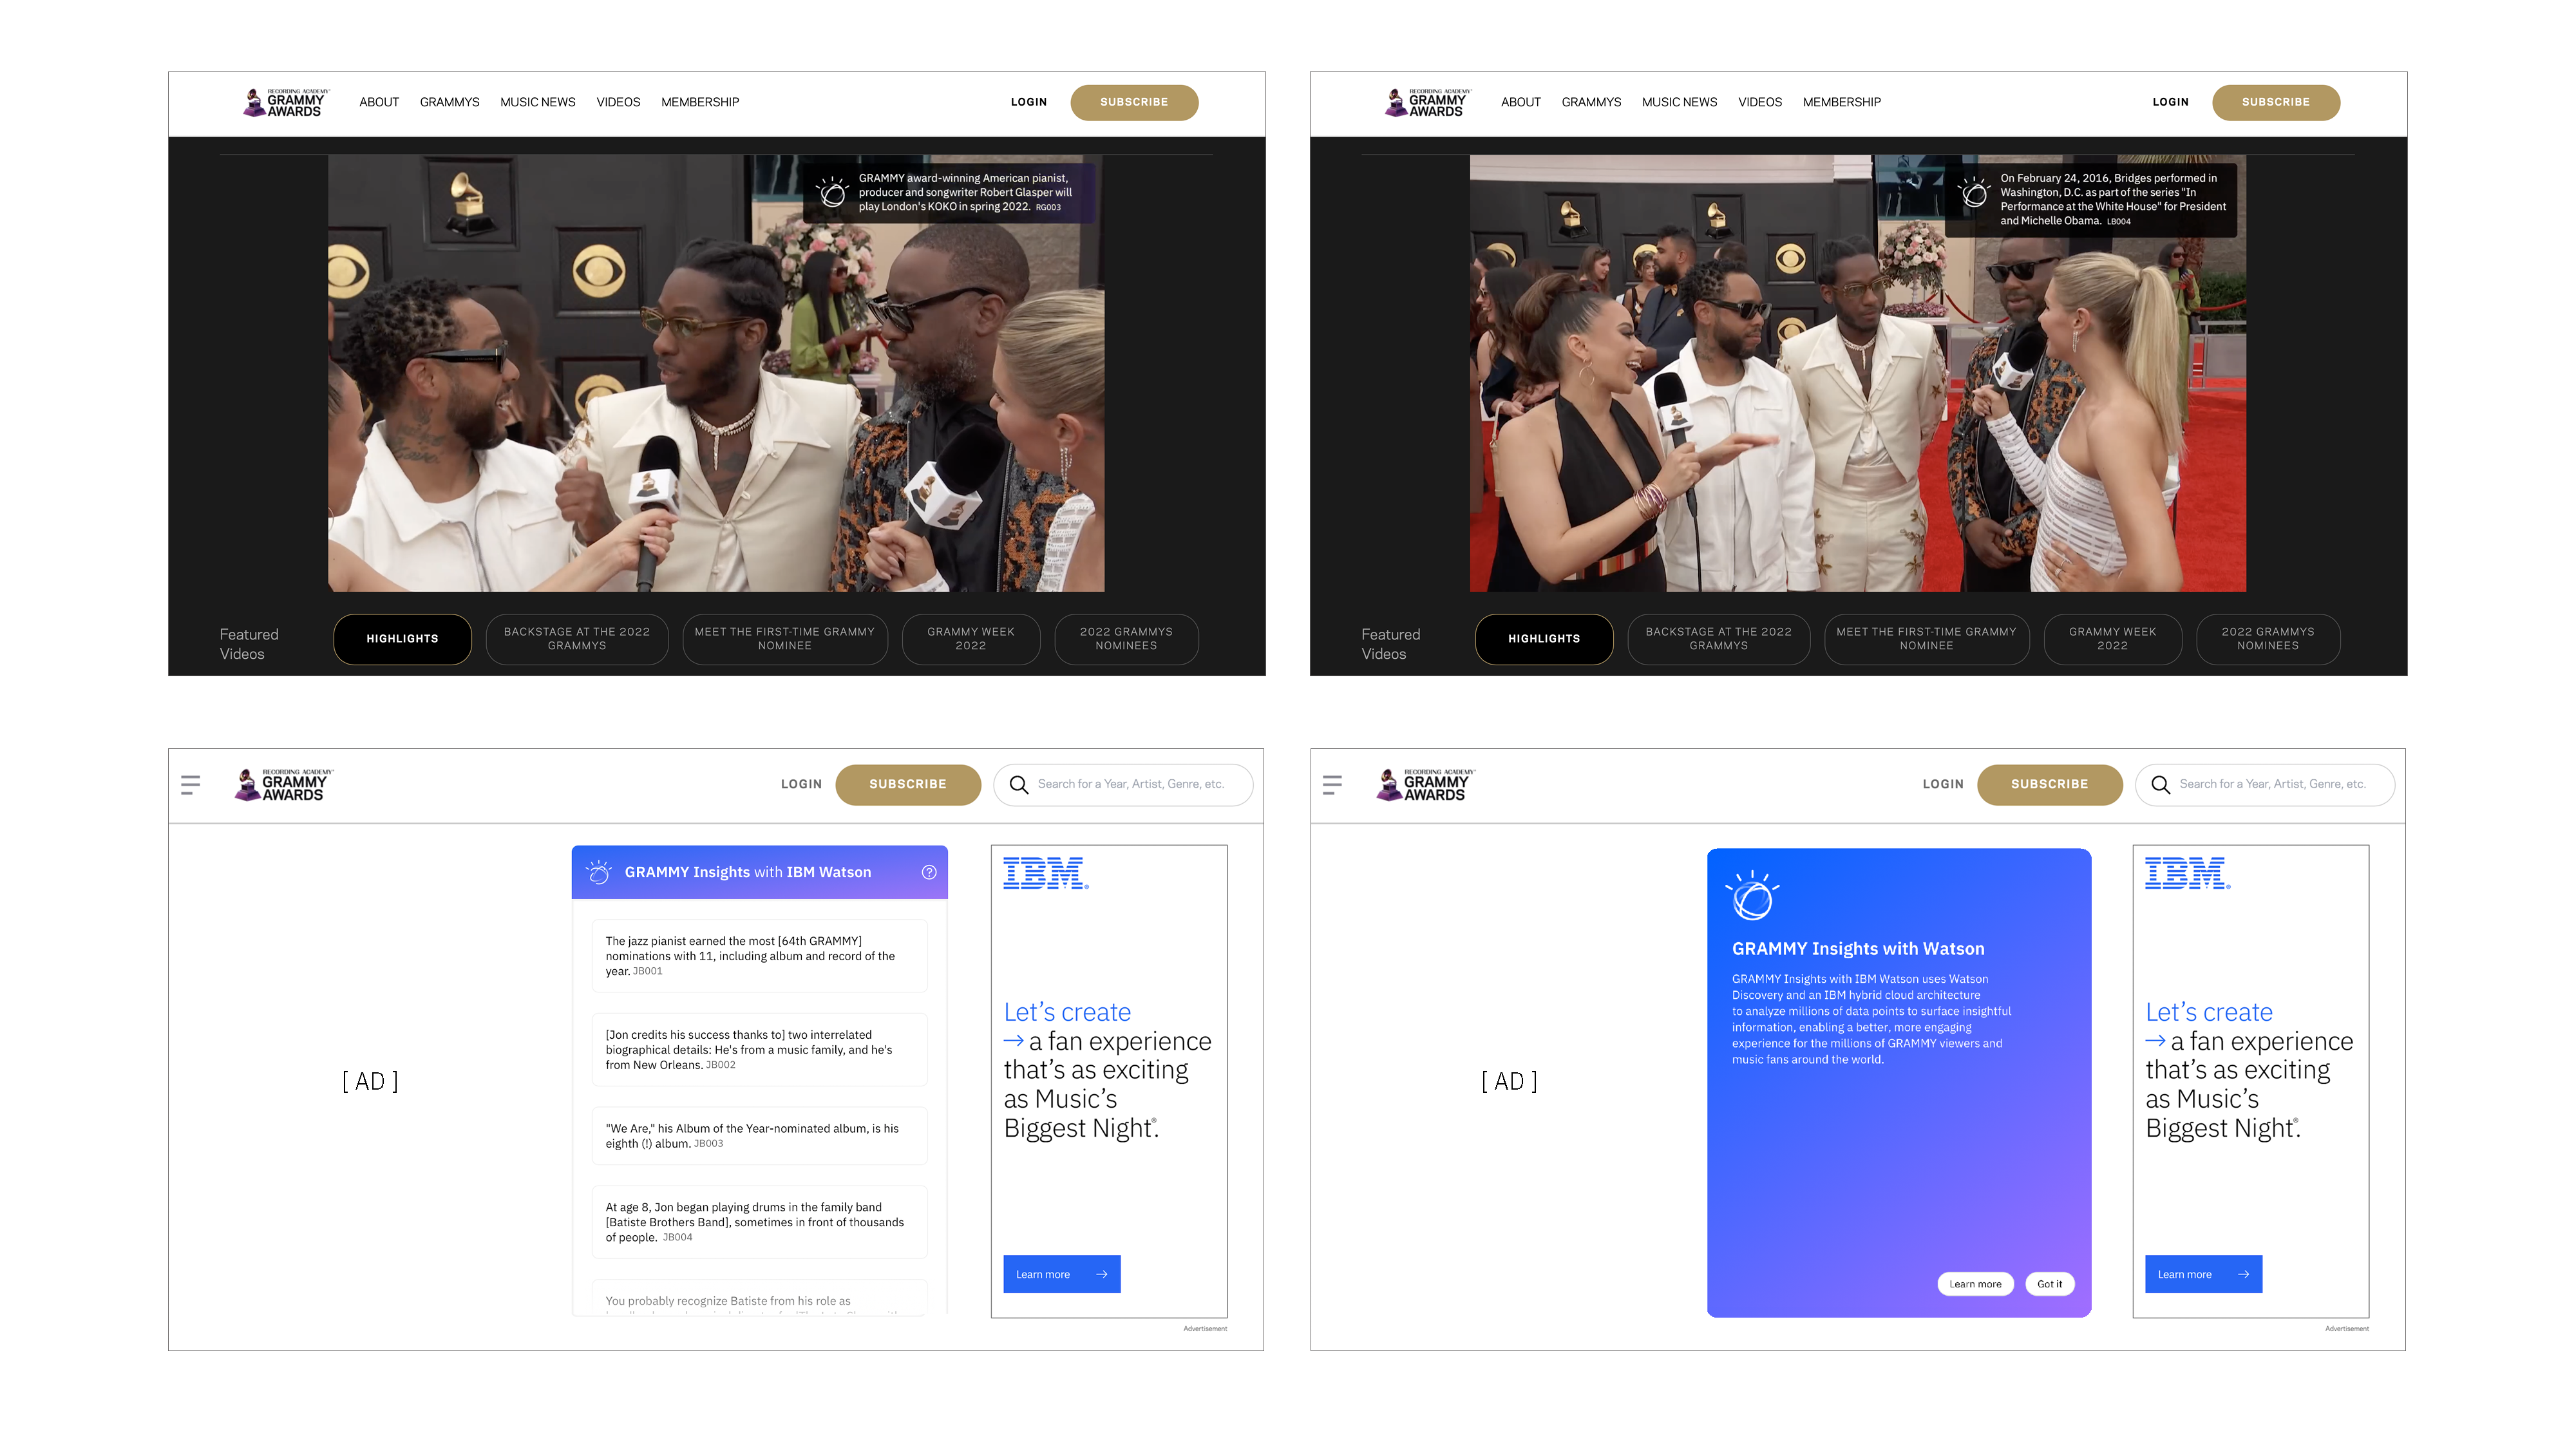Open the hamburger menu in bottom-right page
This screenshot has width=2576, height=1449.
coord(1331,785)
